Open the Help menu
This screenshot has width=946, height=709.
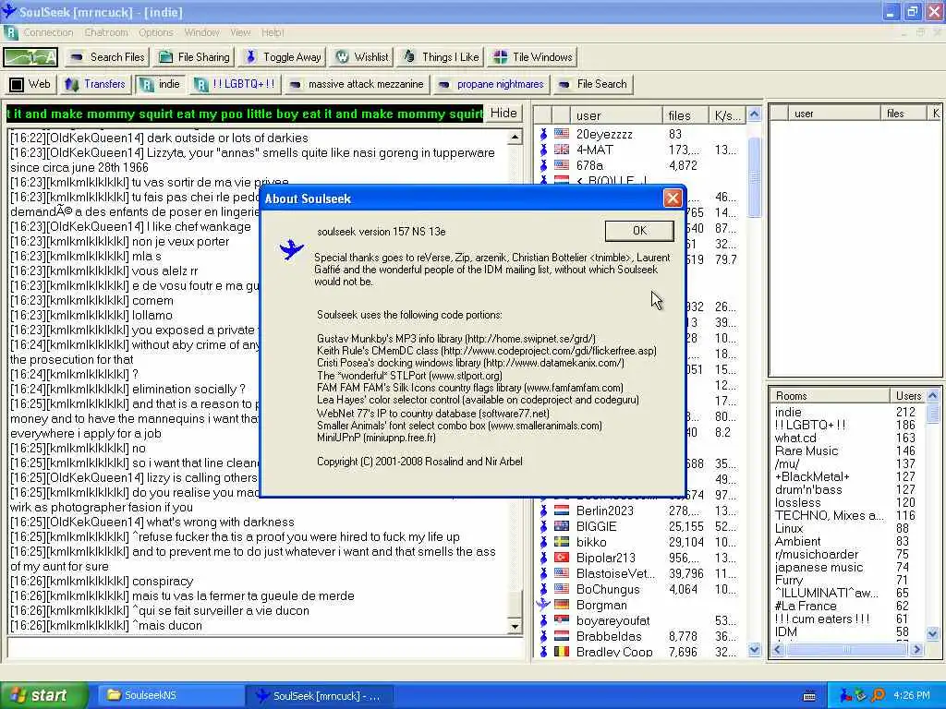[273, 32]
